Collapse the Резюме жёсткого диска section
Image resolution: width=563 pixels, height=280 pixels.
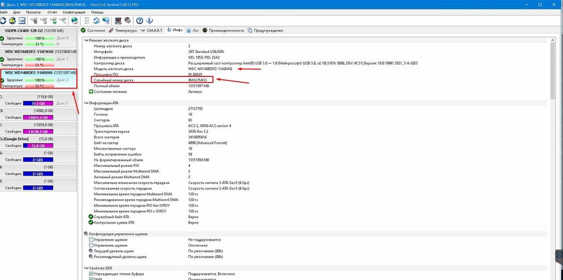pos(86,40)
